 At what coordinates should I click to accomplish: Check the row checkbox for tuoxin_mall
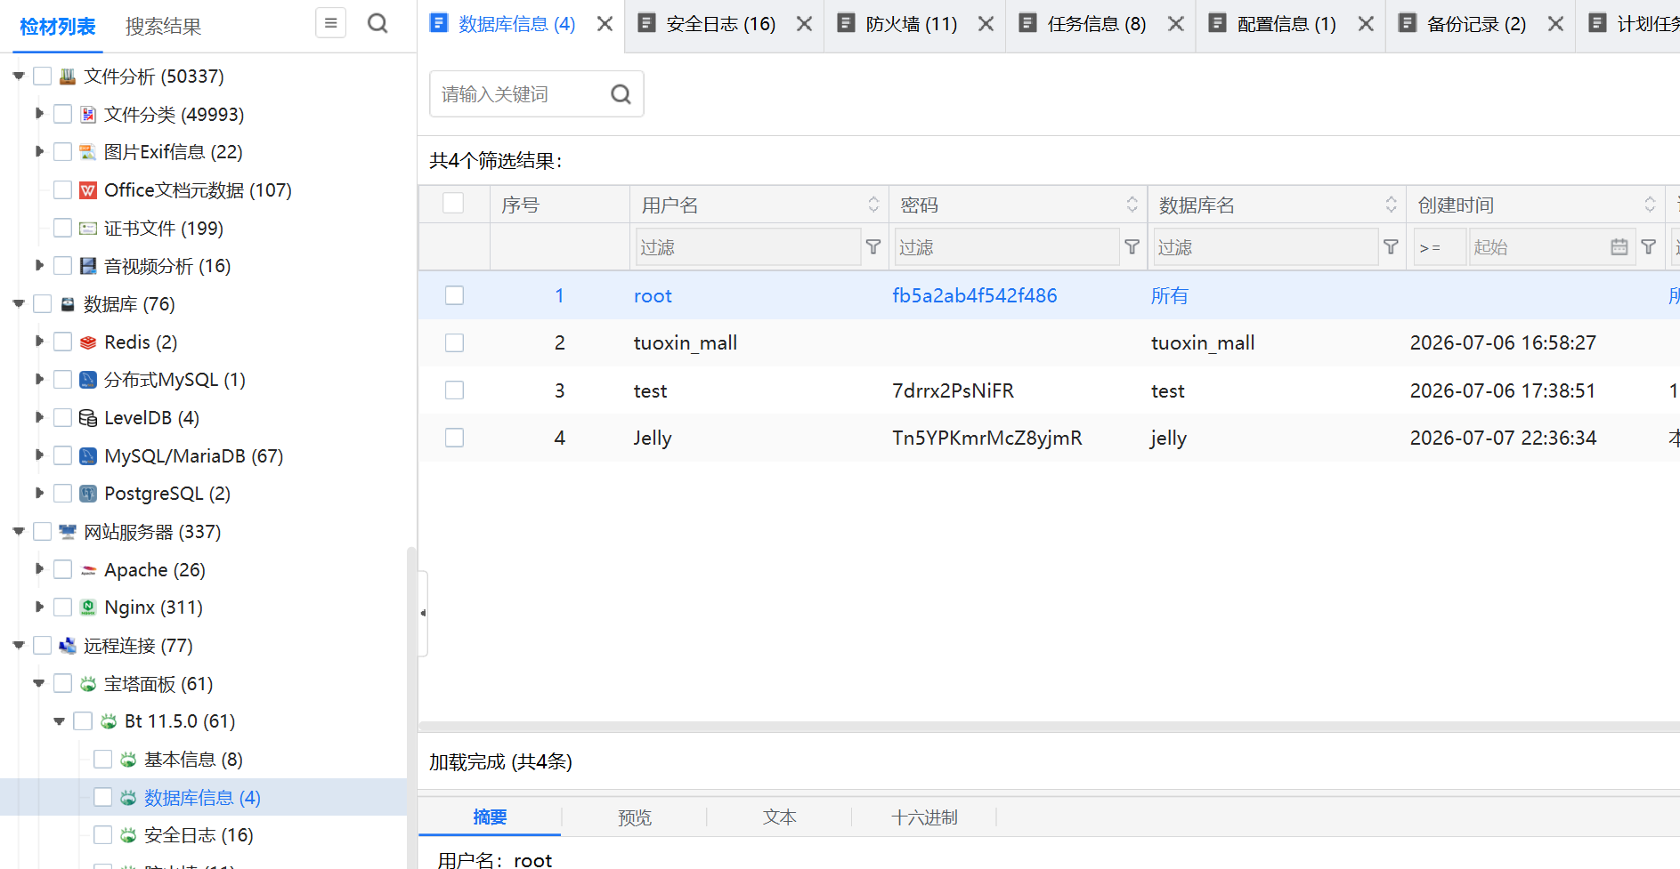pos(454,342)
